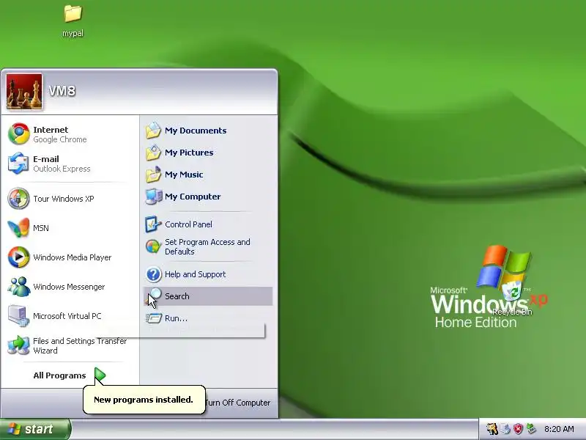This screenshot has height=440, width=586.
Task: Click the My Pictures folder icon
Action: pos(153,153)
